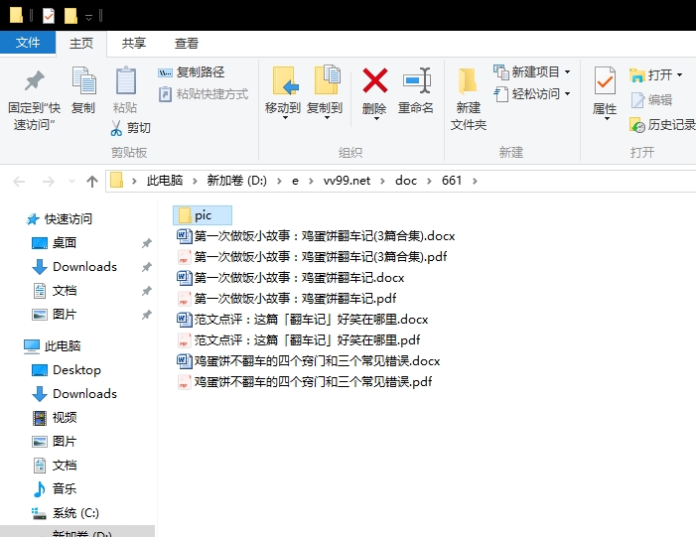The height and width of the screenshot is (537, 696).
Task: Click the Properties (属性) checkmark icon
Action: pos(605,80)
